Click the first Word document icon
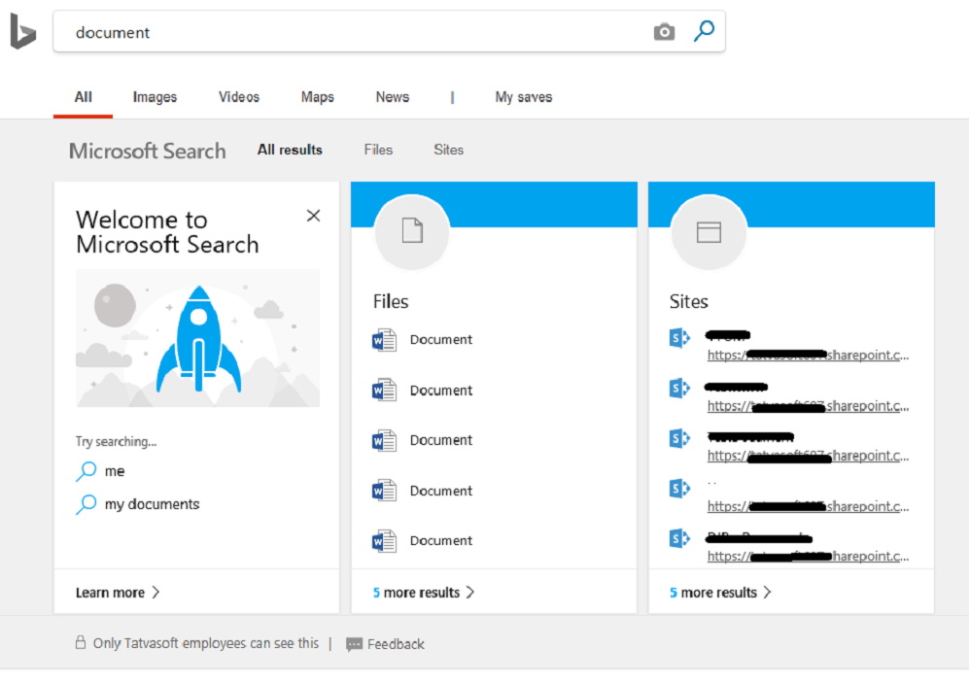 tap(384, 340)
